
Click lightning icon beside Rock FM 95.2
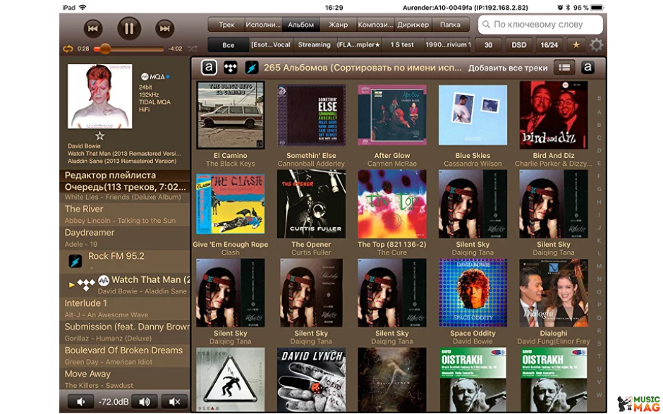[x=75, y=262]
